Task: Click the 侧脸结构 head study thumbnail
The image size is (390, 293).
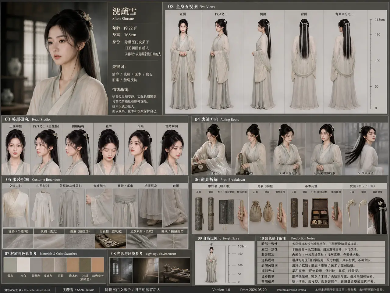Action: tap(78, 152)
